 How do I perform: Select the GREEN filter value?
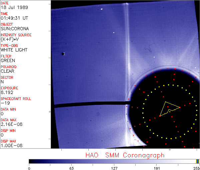[x=8, y=60]
